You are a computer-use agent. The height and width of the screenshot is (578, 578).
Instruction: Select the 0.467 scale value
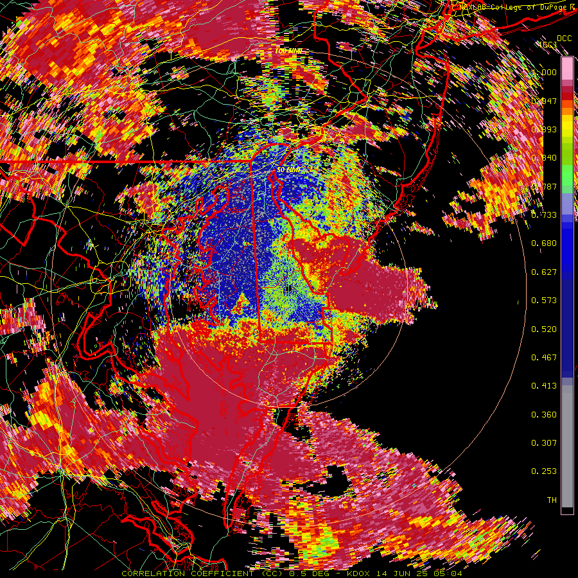point(544,358)
